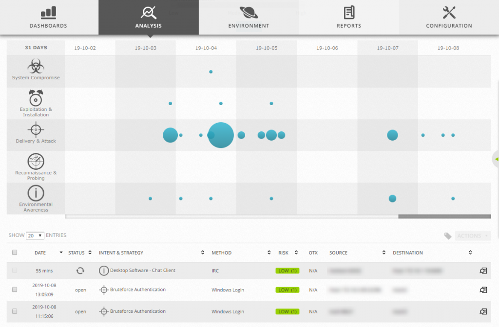Select the Environment planet icon
499x327 pixels.
pyautogui.click(x=249, y=12)
